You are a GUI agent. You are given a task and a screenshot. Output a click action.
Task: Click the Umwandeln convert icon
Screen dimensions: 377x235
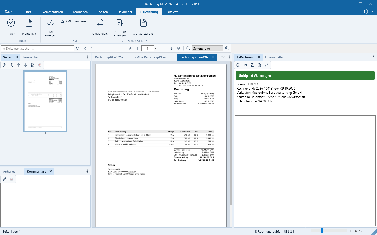click(x=100, y=23)
